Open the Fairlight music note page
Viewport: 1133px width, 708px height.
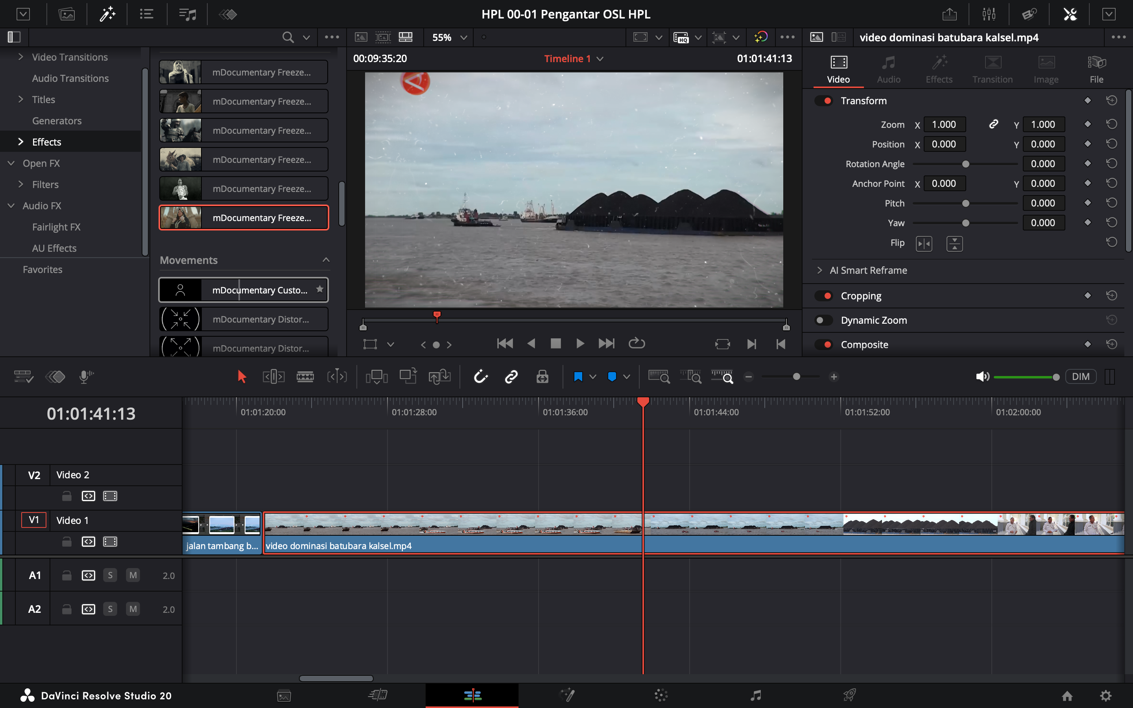755,695
